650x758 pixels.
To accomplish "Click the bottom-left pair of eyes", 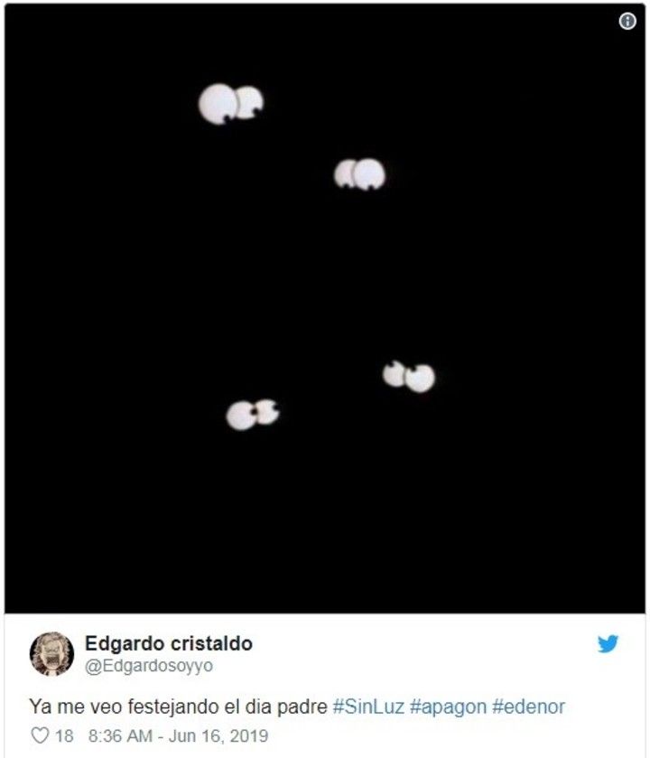I will point(253,415).
